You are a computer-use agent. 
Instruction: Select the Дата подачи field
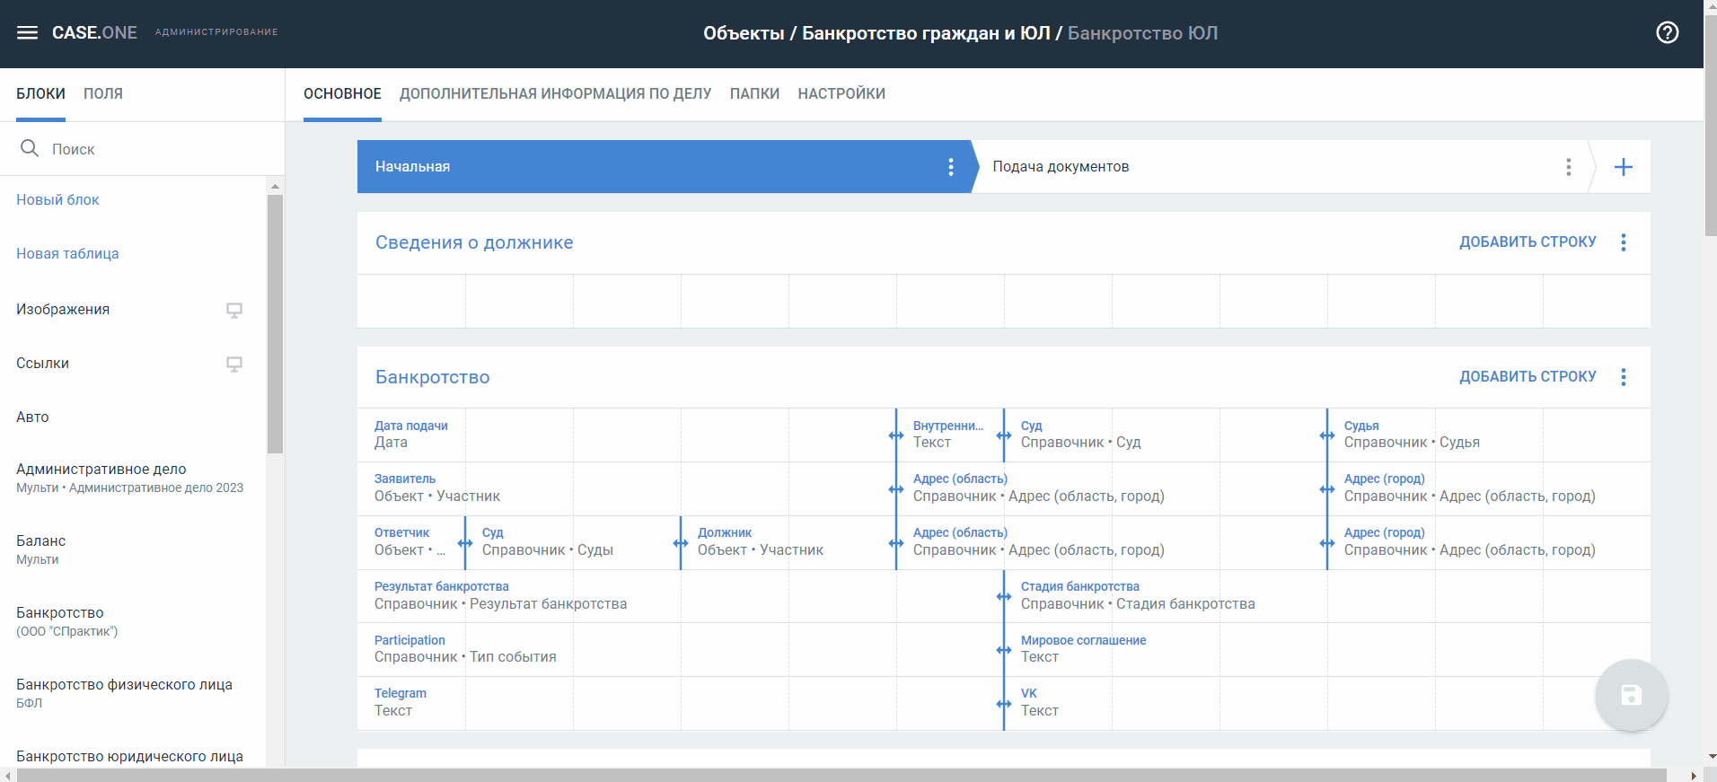[627, 435]
